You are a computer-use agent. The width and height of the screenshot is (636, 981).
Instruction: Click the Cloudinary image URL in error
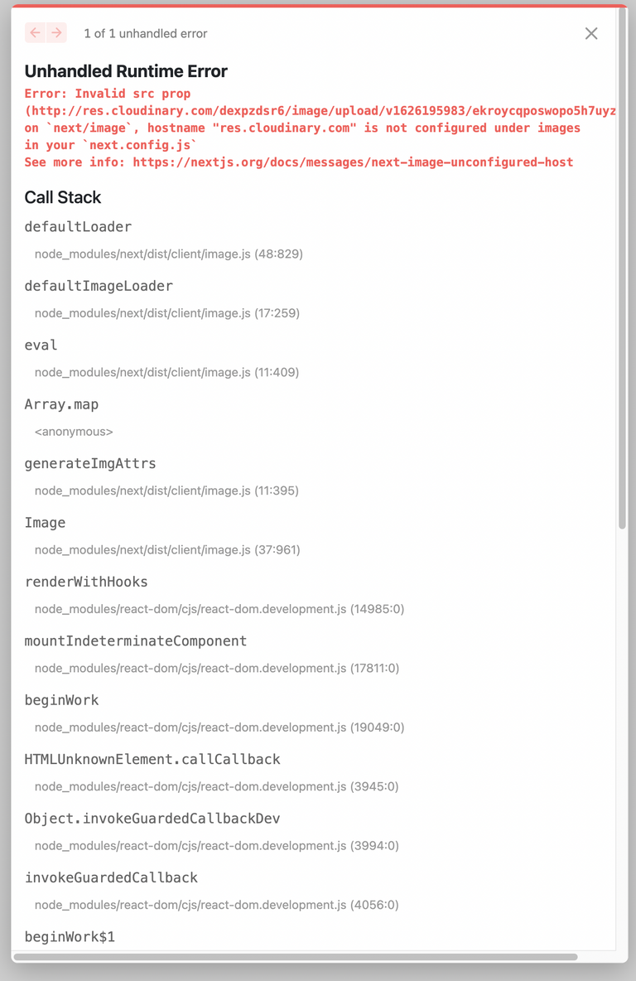[x=320, y=111]
